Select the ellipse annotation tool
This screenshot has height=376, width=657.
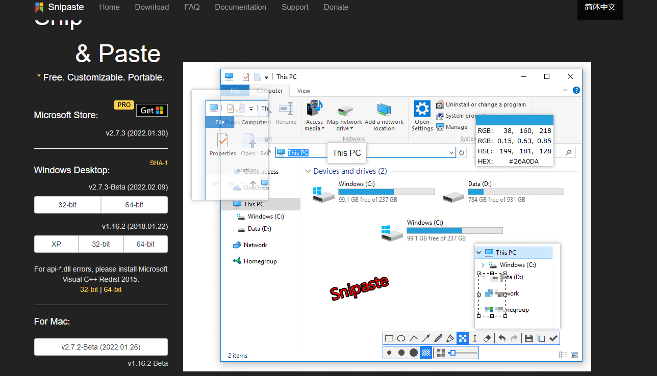[401, 338]
